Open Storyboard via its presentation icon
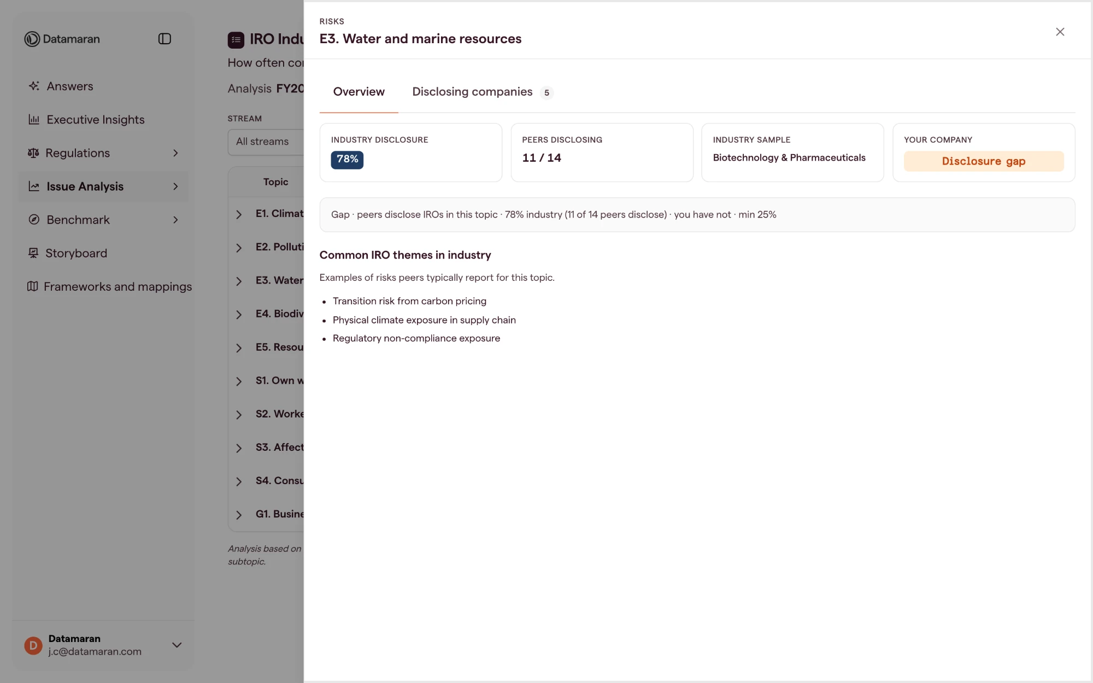This screenshot has height=683, width=1093. [x=33, y=253]
